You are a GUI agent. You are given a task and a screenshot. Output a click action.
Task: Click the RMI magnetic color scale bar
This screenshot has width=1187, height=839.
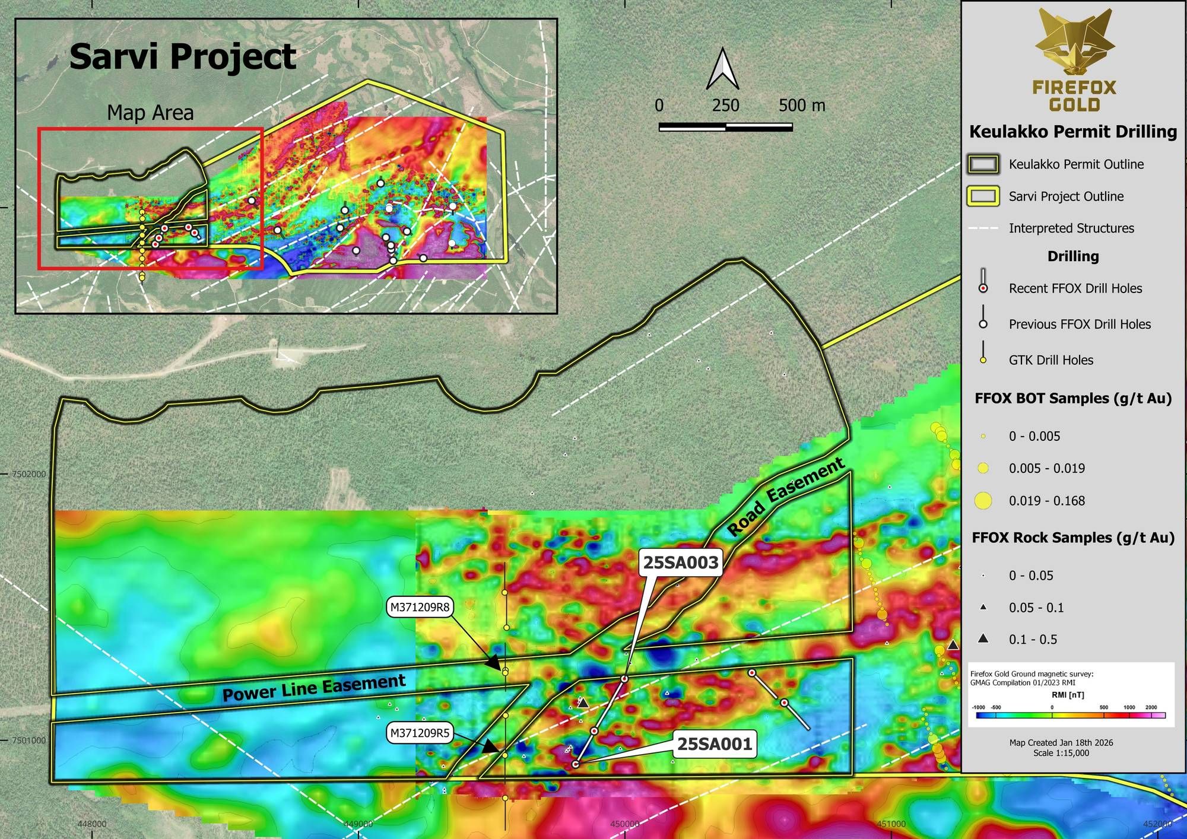tap(1070, 716)
